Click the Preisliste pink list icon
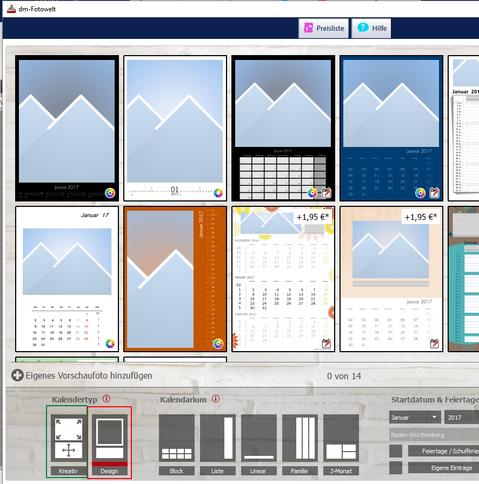479x484 pixels. coord(308,28)
